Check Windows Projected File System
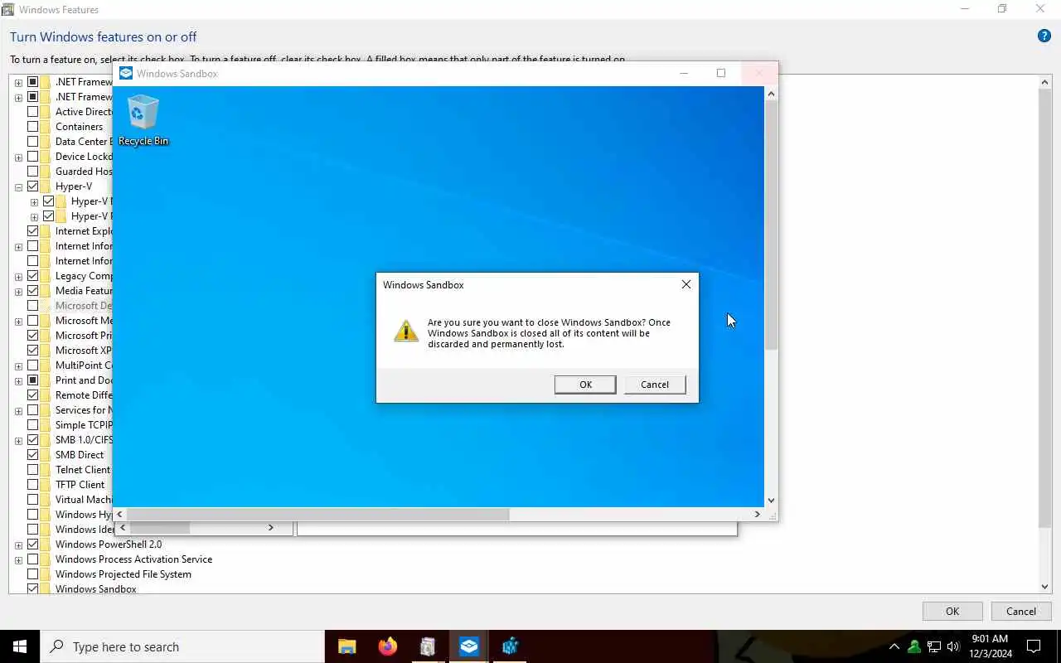 (x=33, y=574)
